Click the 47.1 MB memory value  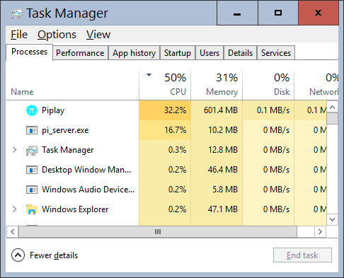[x=223, y=209]
